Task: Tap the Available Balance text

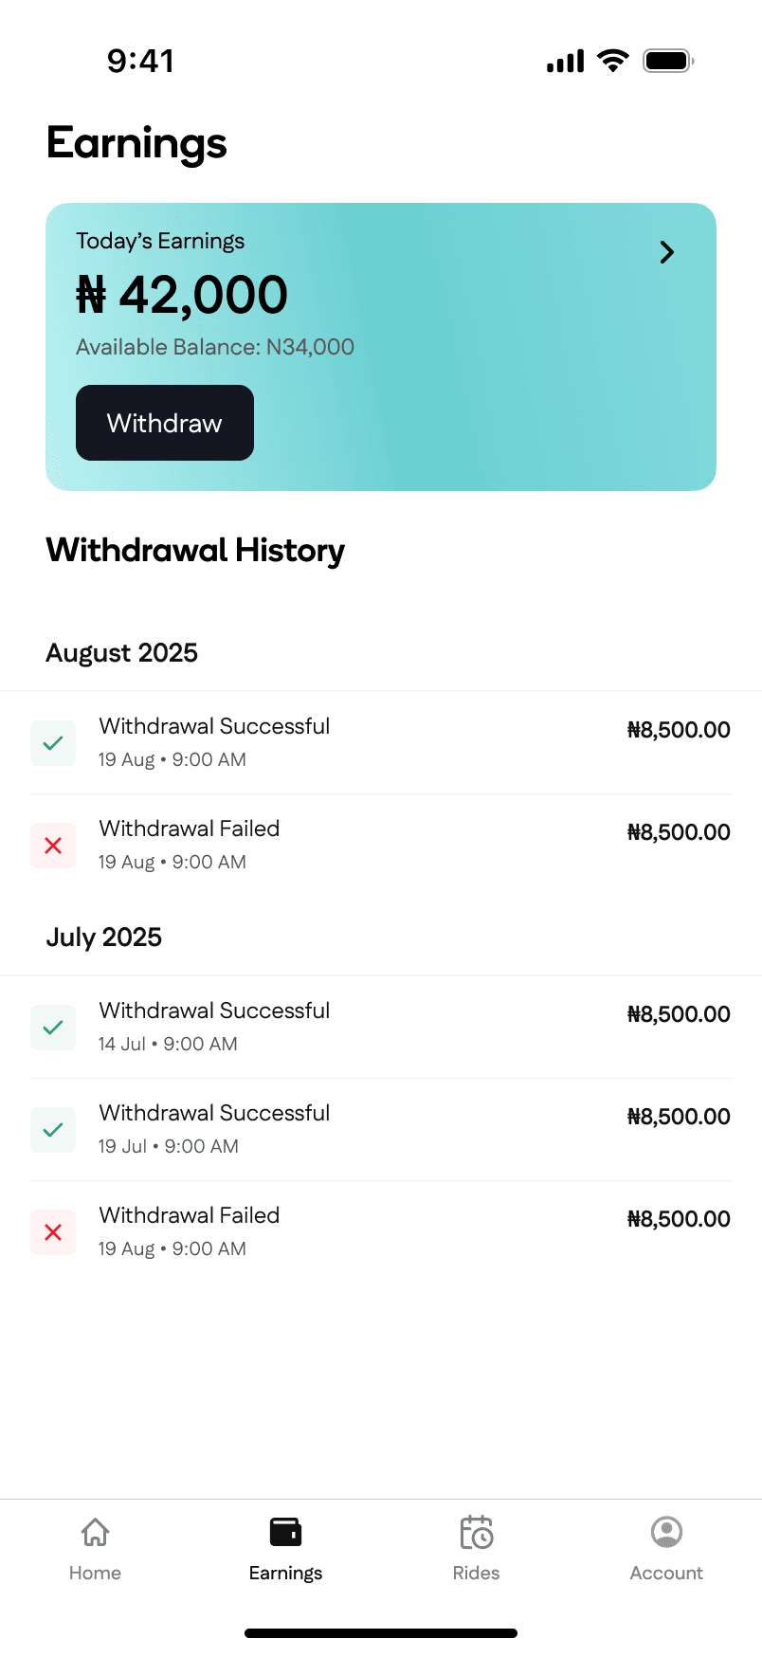Action: coord(215,347)
